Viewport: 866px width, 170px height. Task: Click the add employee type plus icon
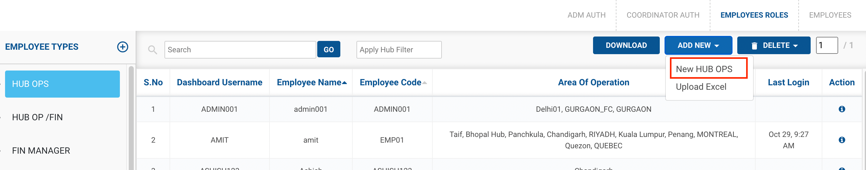click(122, 47)
